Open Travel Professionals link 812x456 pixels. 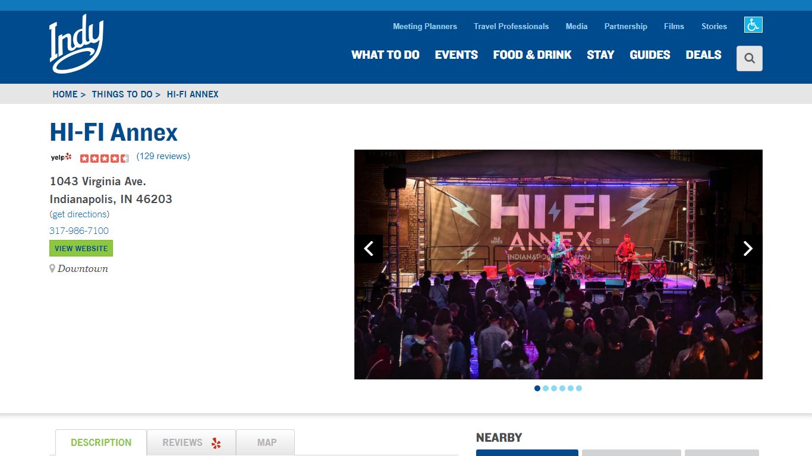(x=511, y=26)
